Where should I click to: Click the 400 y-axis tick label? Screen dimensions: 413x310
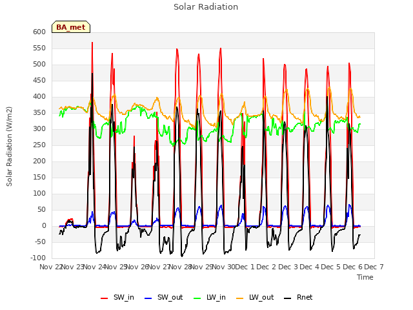[x=39, y=96]
